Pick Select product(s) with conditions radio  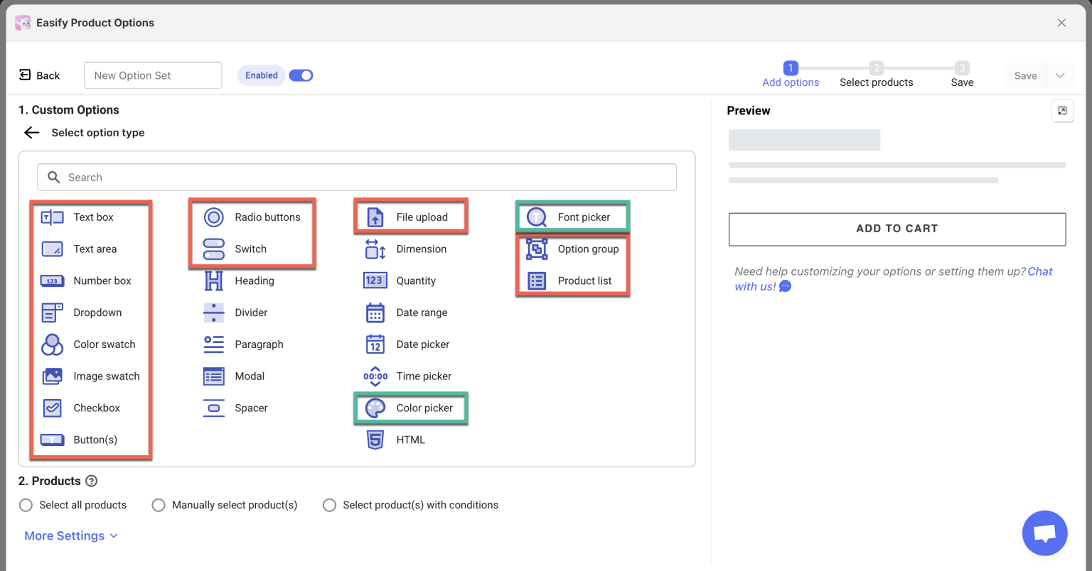coord(329,505)
